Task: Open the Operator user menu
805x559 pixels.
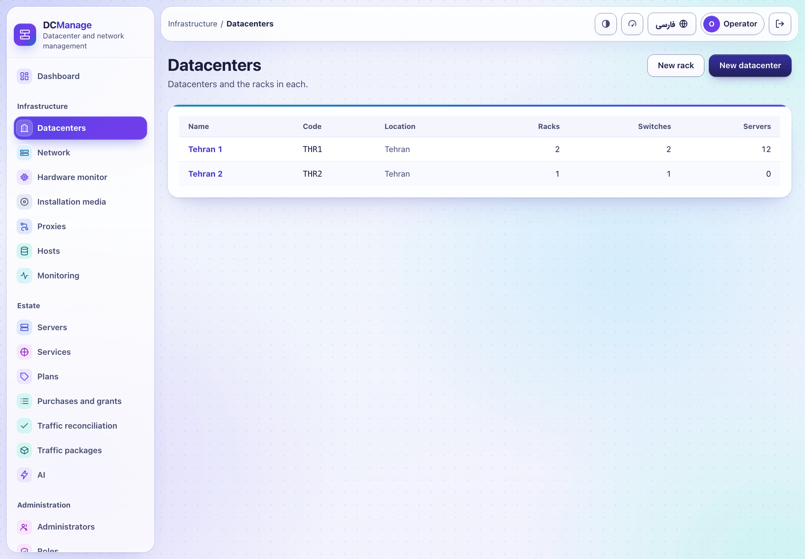Action: [x=732, y=24]
